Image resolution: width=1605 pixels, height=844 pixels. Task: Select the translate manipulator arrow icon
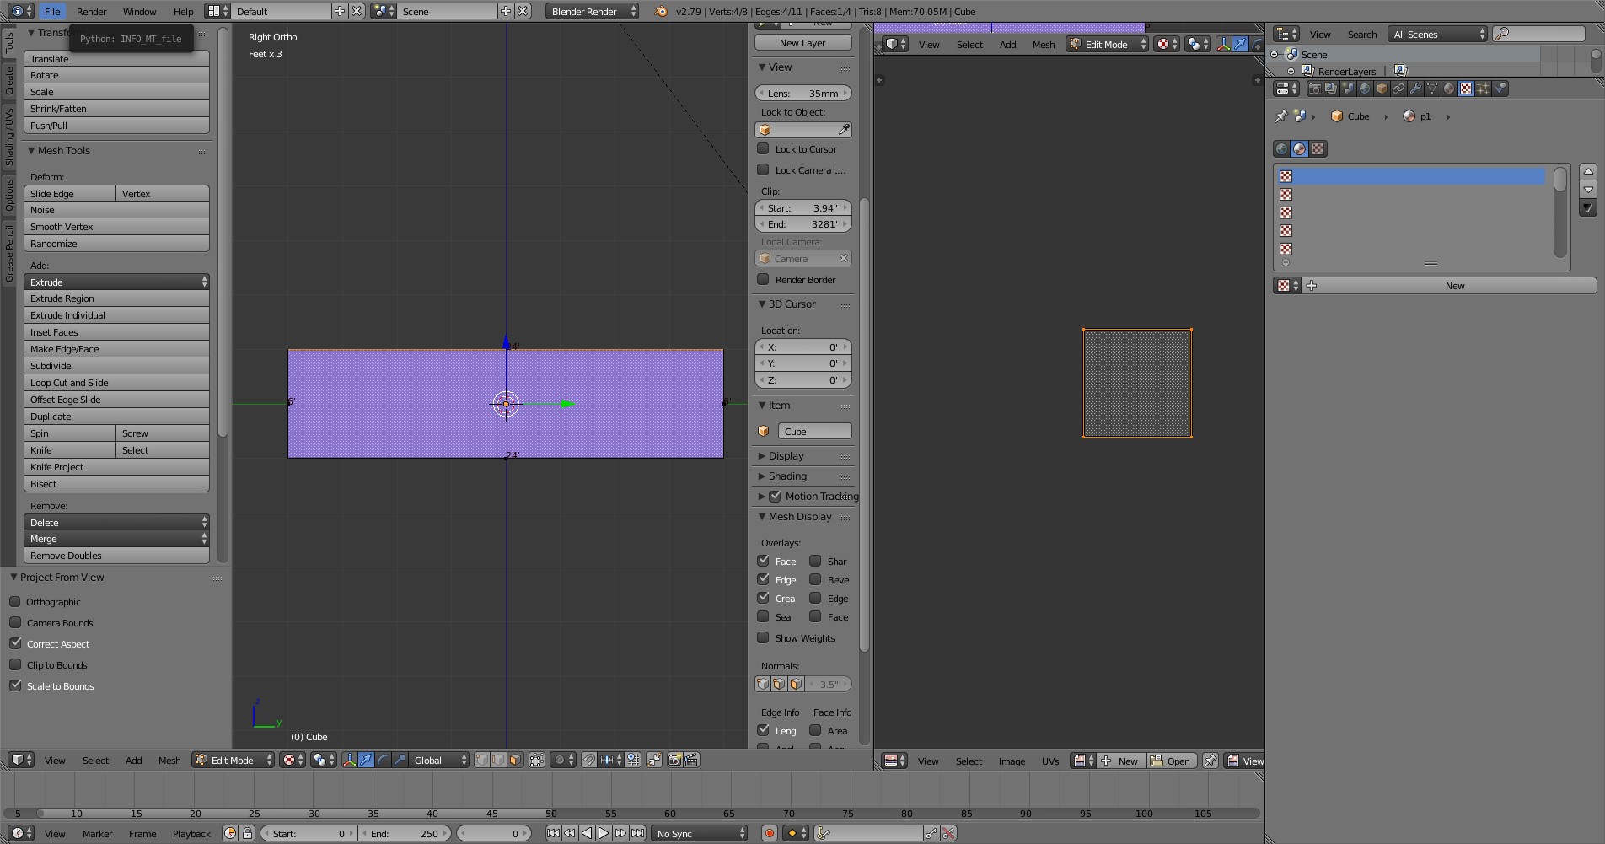click(x=366, y=760)
